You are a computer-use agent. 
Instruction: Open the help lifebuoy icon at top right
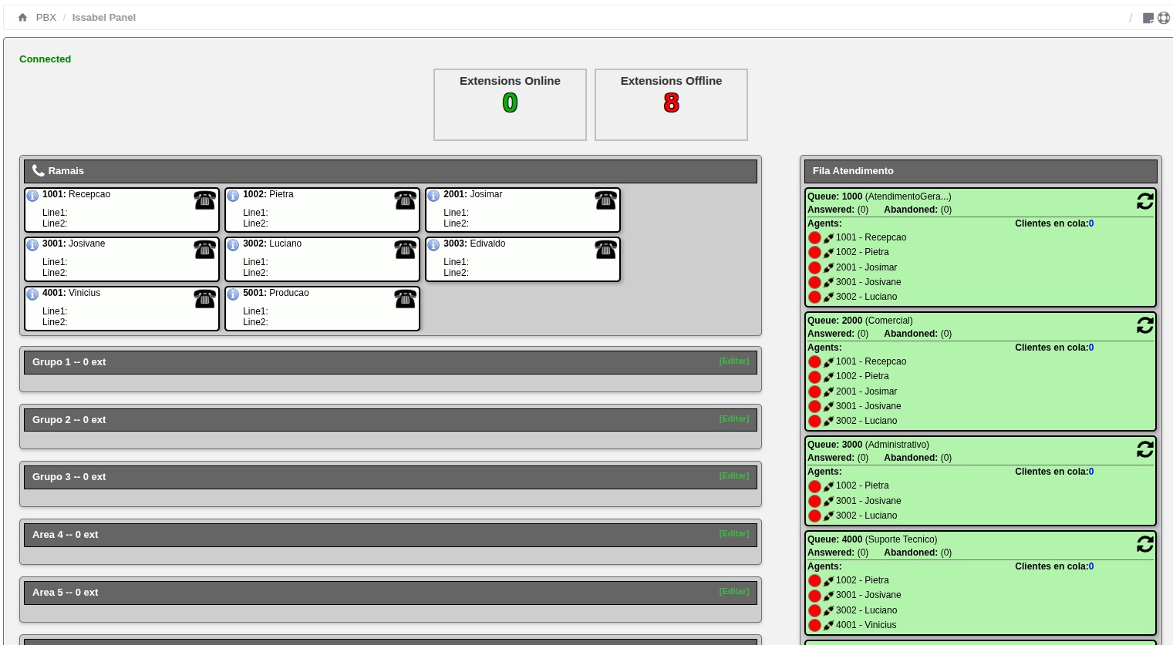pyautogui.click(x=1164, y=18)
